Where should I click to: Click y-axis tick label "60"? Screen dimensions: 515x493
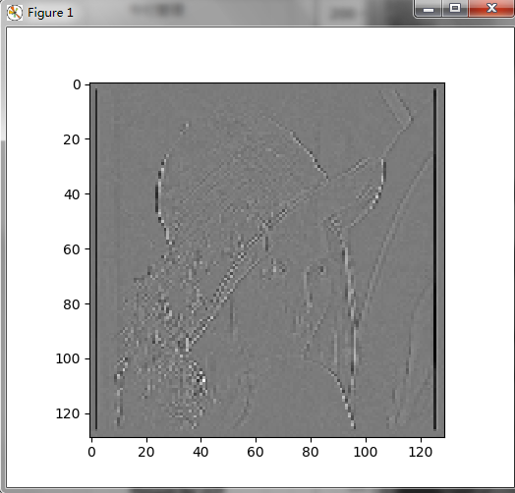click(x=72, y=249)
